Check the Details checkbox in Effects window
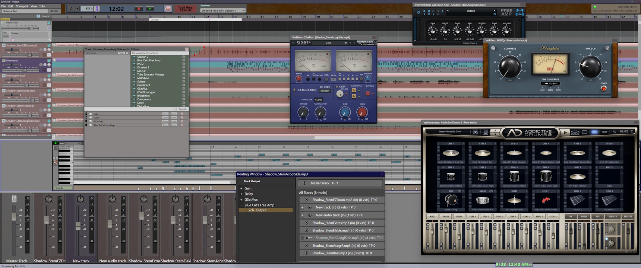 pyautogui.click(x=176, y=109)
